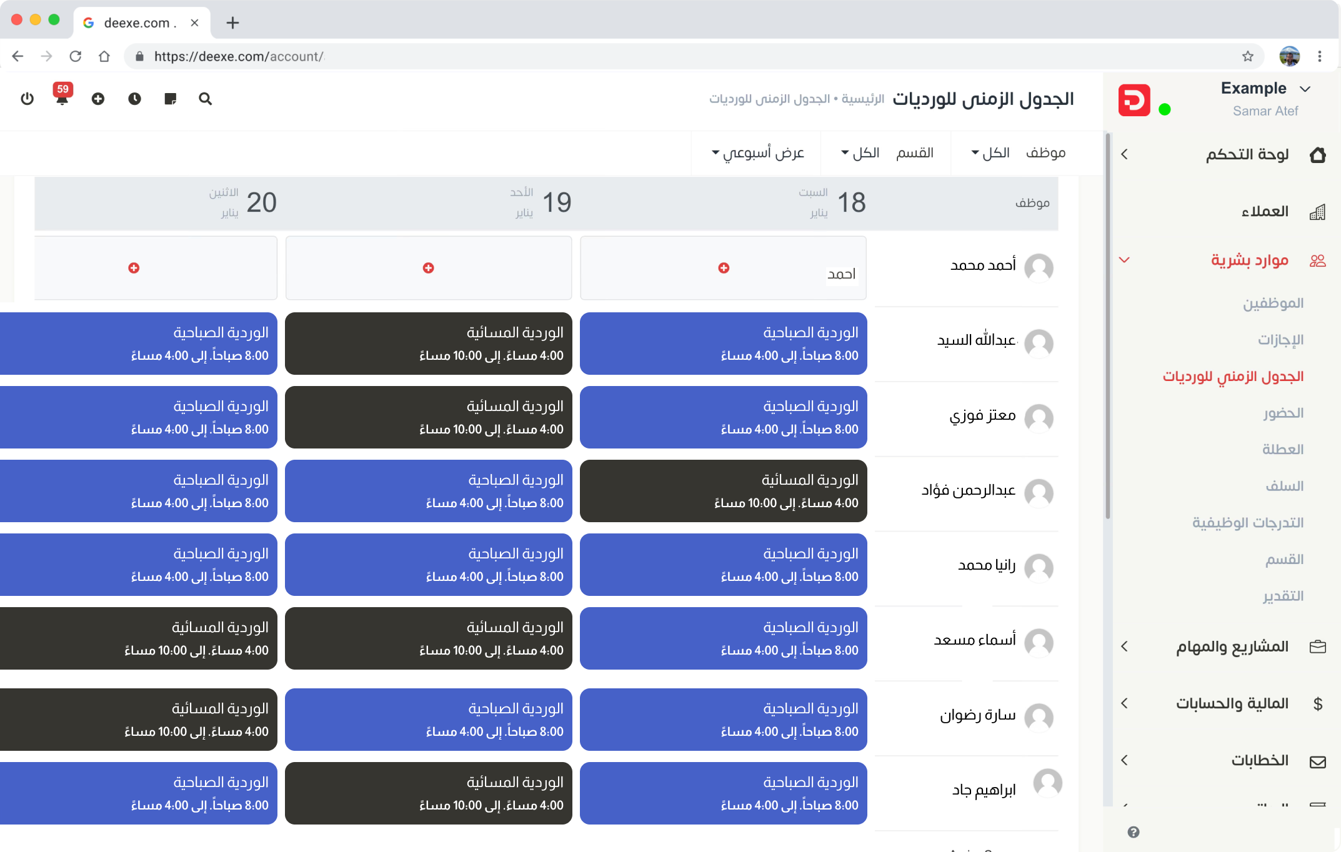1341x852 pixels.
Task: Click the sidebar vertical scrollbar
Action: point(1108,325)
